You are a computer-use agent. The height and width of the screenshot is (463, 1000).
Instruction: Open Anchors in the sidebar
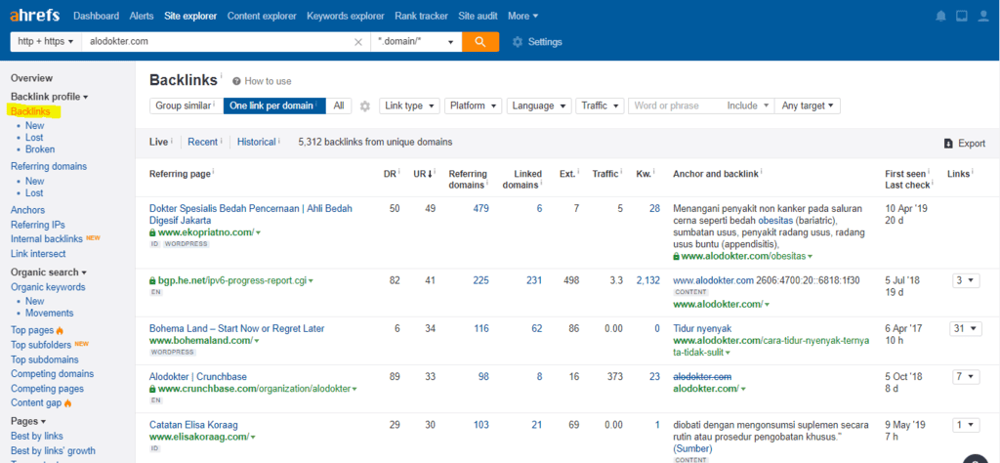[x=28, y=210]
